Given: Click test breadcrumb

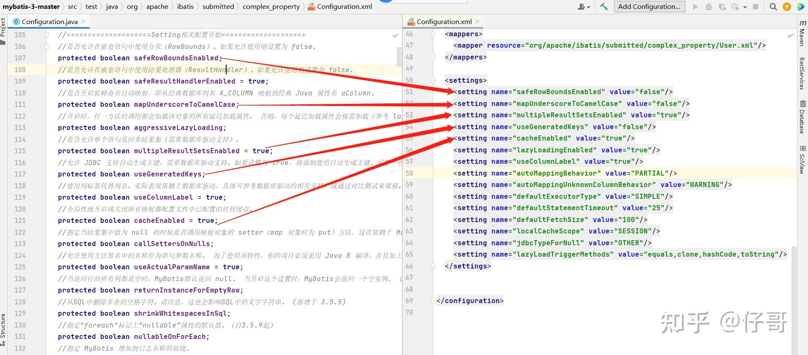Looking at the screenshot, I should [91, 6].
